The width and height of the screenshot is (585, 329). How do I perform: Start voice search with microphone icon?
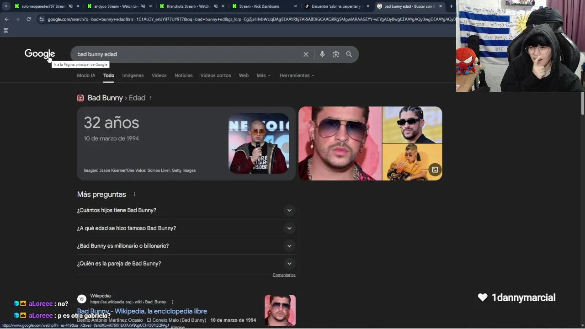322,54
